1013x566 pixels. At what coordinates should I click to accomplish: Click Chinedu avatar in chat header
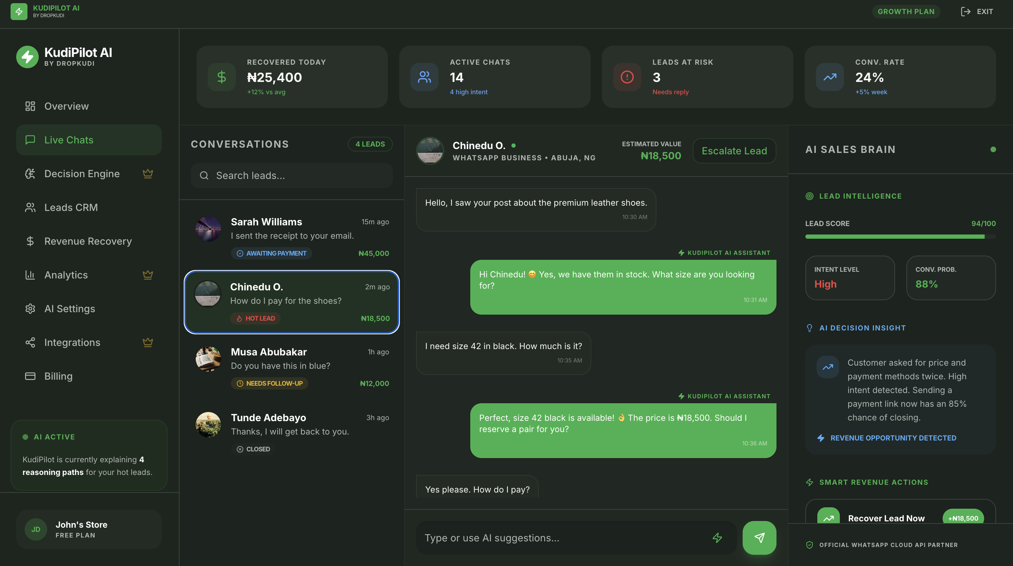(x=430, y=151)
